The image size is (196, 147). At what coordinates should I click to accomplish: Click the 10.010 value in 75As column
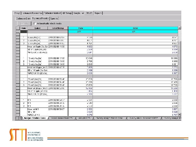click(x=81, y=58)
